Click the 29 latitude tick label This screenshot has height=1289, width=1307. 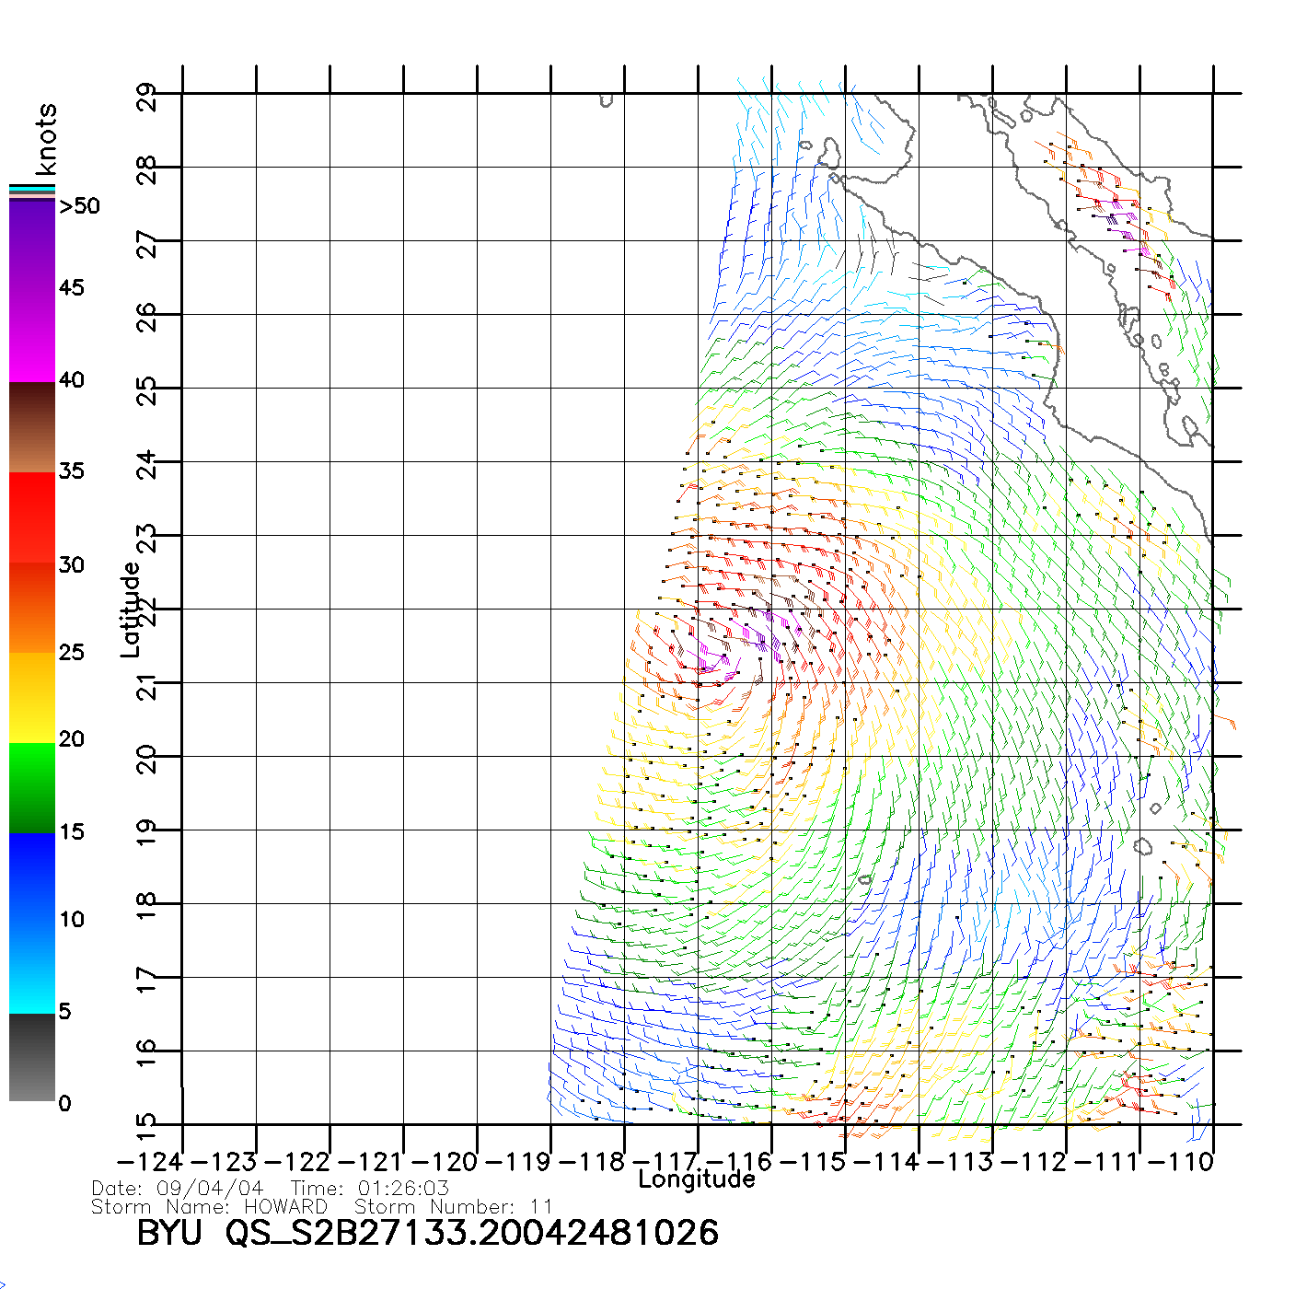(x=146, y=96)
